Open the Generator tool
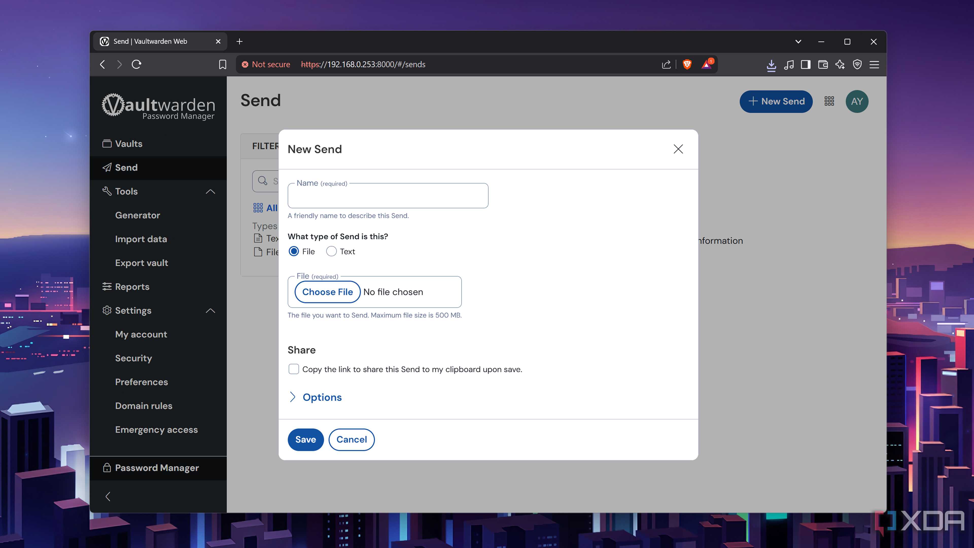 tap(138, 215)
